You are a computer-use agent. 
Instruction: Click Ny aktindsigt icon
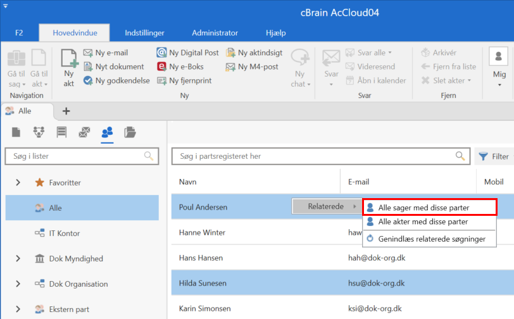(232, 53)
